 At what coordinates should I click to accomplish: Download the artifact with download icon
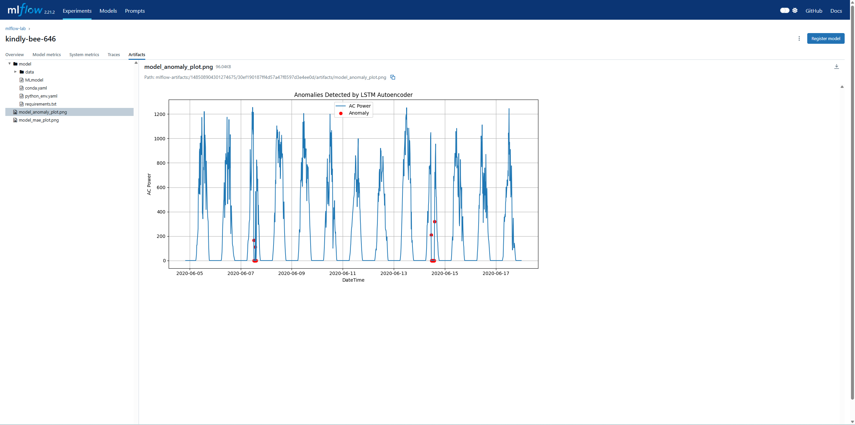837,66
